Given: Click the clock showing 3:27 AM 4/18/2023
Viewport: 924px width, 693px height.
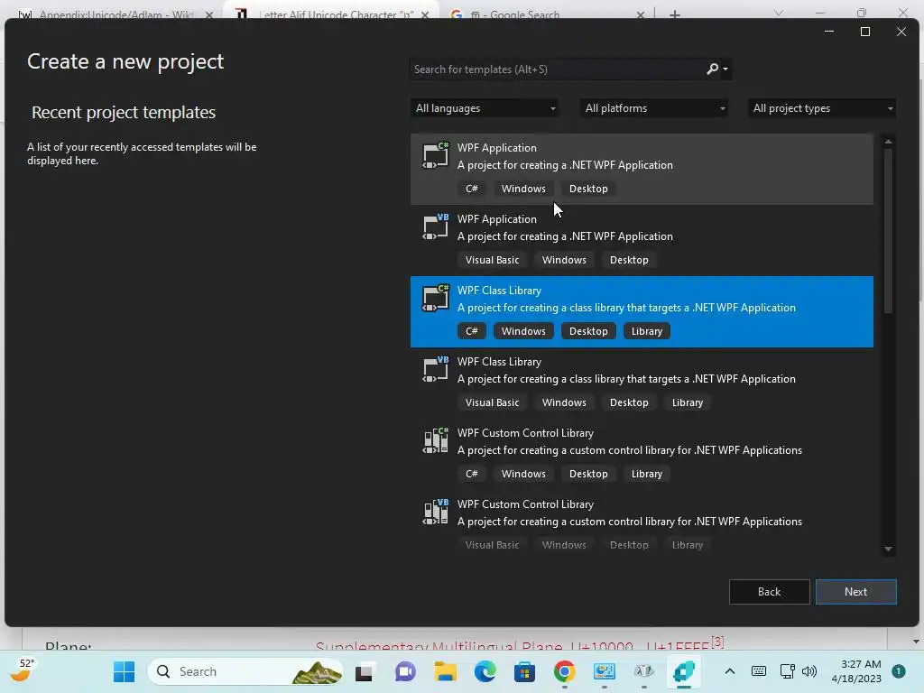Looking at the screenshot, I should pos(856,671).
